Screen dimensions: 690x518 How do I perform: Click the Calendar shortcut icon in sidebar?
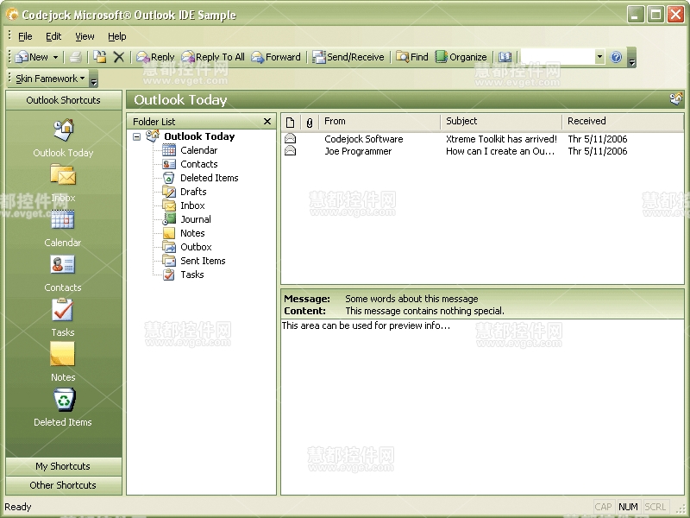tap(62, 219)
